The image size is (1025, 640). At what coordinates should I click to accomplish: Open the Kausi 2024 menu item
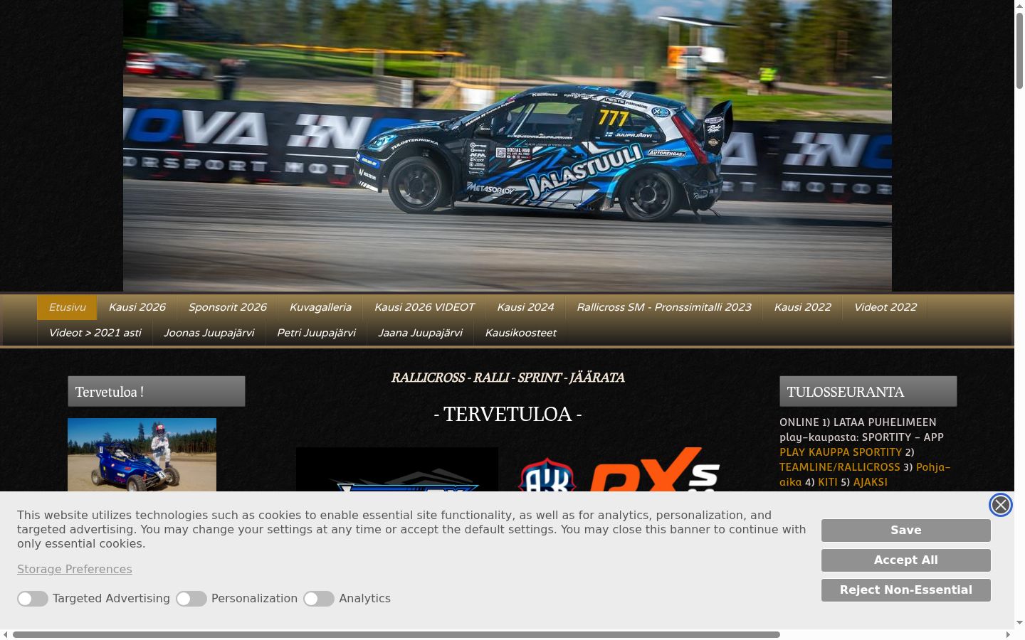525,307
